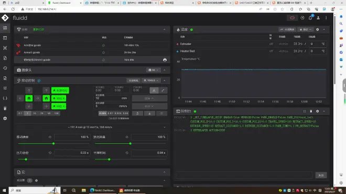This screenshot has width=346, height=194.
Task: Open temperature panel settings gear
Action: coord(317,29)
